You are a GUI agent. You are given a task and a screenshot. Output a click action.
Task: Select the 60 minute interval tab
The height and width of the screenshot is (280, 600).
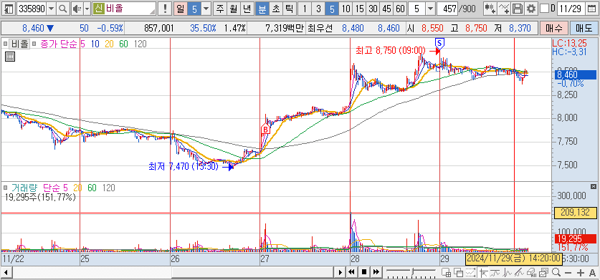[x=400, y=9]
